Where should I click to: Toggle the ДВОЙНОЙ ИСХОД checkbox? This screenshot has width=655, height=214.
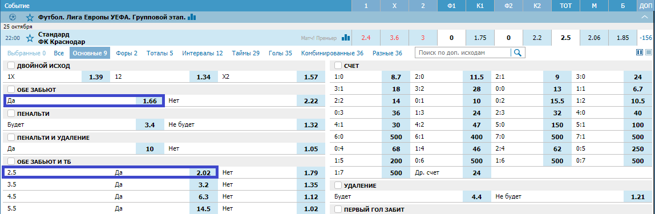click(x=11, y=66)
